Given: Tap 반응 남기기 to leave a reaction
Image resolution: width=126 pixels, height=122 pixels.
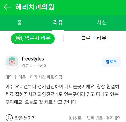Looking at the screenshot, I should [x=25, y=118].
